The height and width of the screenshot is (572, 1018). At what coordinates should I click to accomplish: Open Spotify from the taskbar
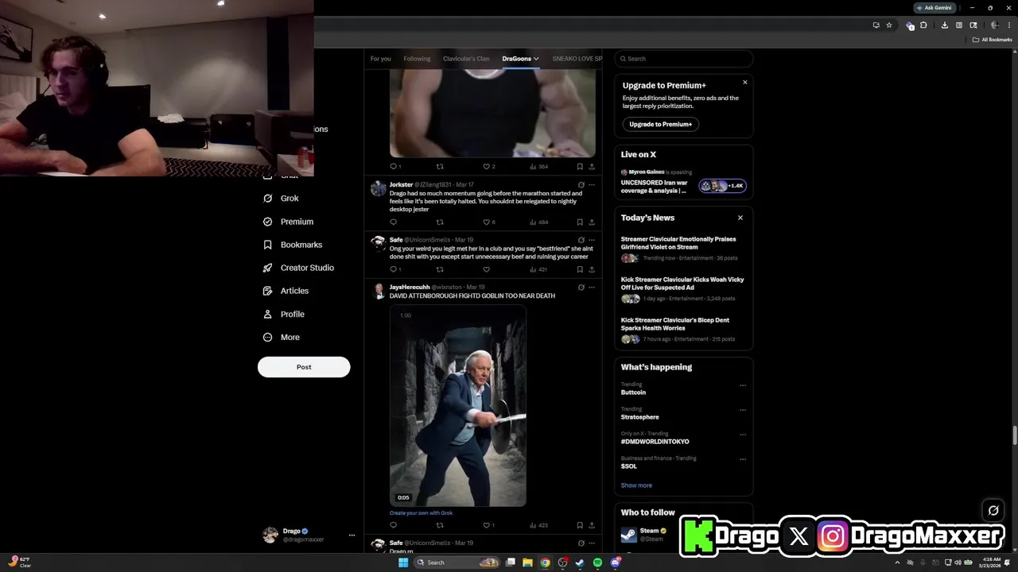[x=597, y=562]
